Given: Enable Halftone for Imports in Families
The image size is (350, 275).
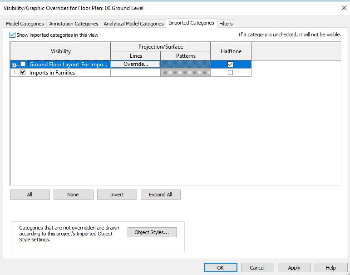Looking at the screenshot, I should pos(230,73).
